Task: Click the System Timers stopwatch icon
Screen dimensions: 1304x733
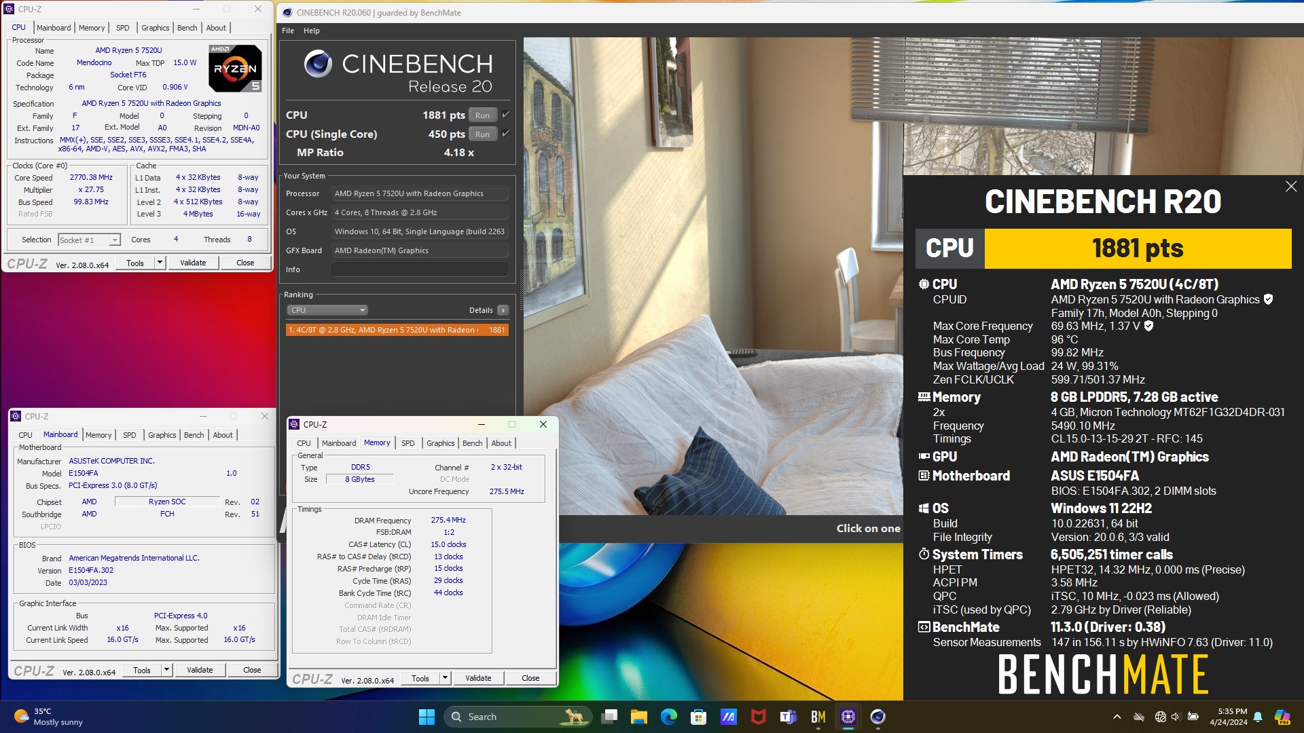Action: coord(924,555)
